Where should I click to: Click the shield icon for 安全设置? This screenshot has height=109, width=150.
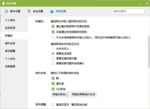29,11
